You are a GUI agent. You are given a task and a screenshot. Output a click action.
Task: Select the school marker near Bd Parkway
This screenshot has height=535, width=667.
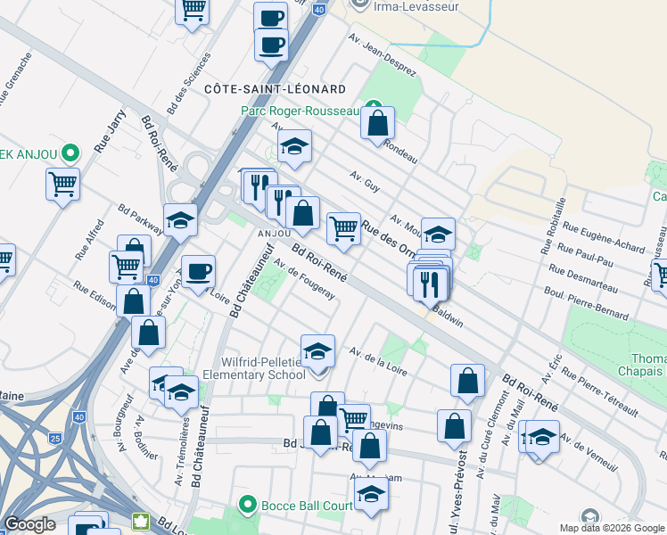tap(180, 221)
